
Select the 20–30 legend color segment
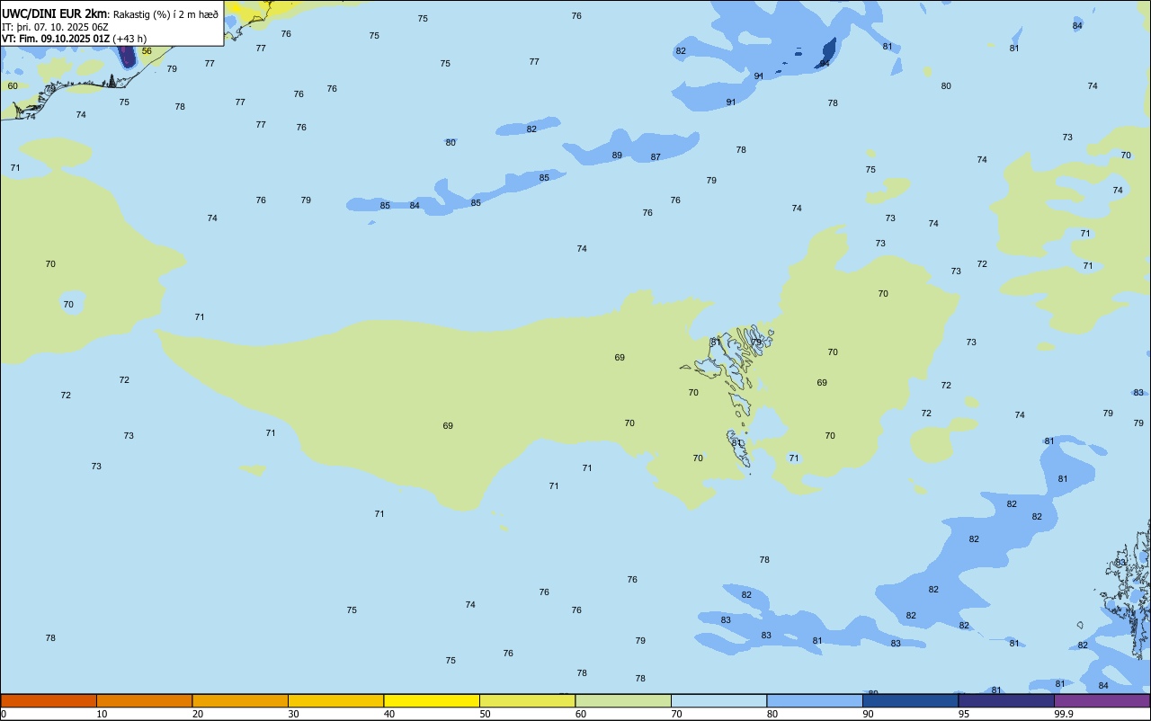point(240,700)
